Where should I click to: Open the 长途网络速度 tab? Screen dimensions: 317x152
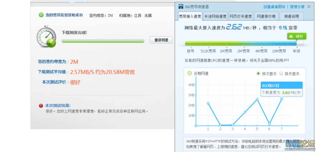[216, 16]
